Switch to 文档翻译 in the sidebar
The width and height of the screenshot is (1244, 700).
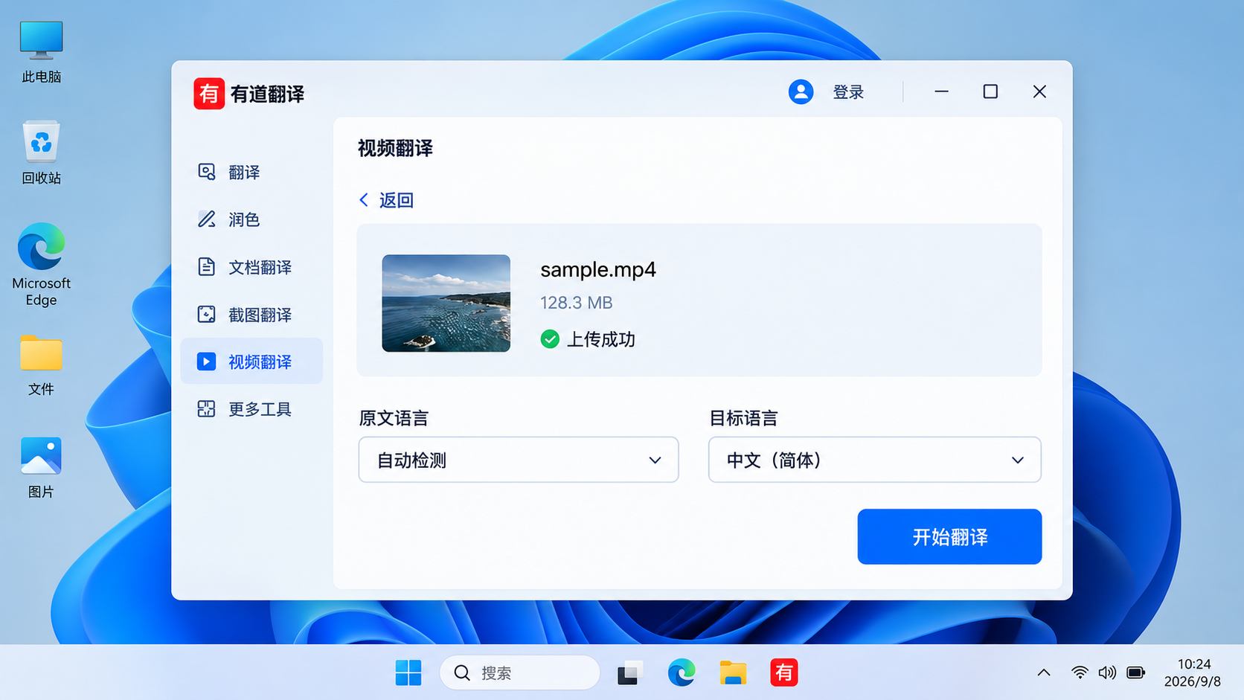click(x=251, y=267)
